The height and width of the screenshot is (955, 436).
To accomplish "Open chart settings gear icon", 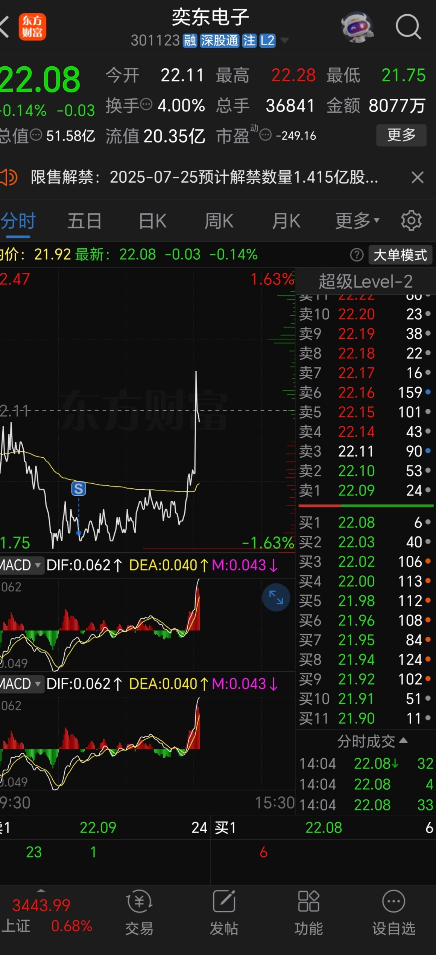I will click(x=411, y=221).
